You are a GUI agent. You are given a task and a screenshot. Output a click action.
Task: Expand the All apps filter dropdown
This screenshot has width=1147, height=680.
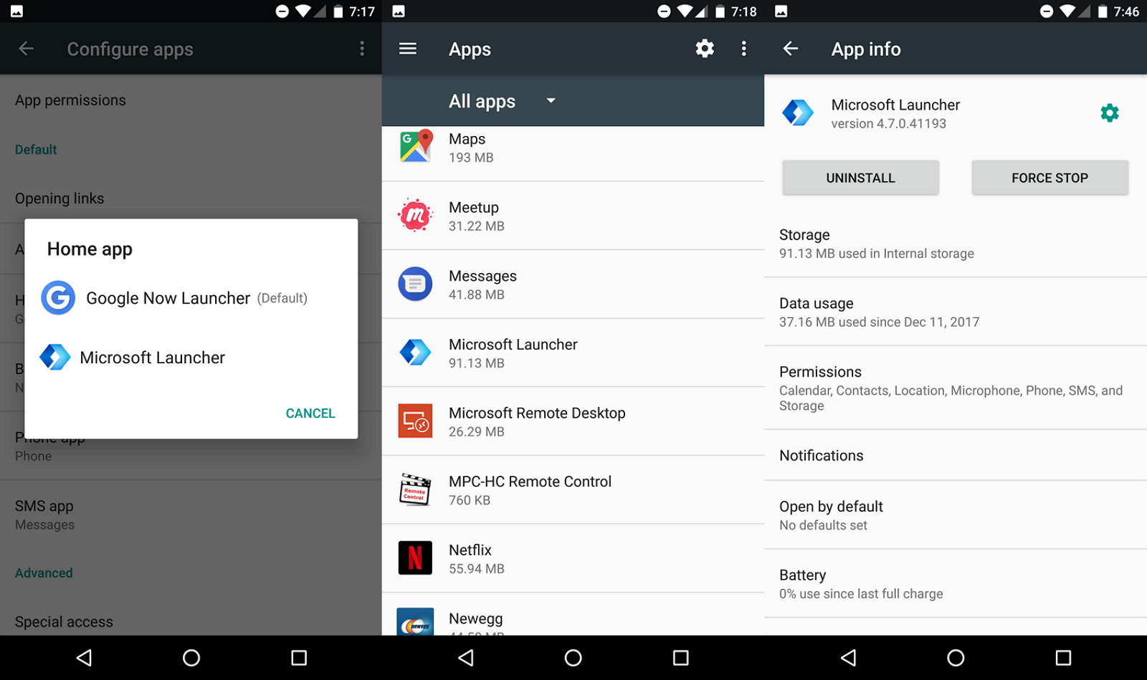(x=502, y=101)
